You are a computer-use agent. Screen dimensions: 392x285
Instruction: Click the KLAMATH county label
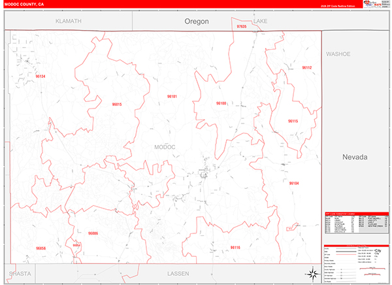click(68, 22)
